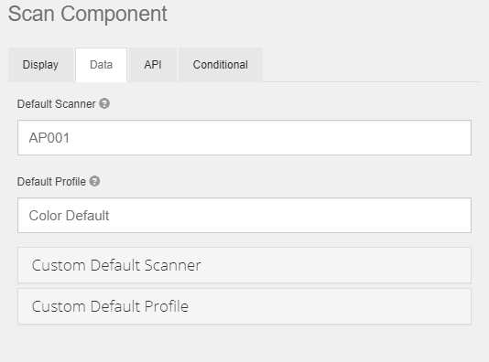Click into the Default Profile input field
This screenshot has height=362, width=489.
point(244,215)
